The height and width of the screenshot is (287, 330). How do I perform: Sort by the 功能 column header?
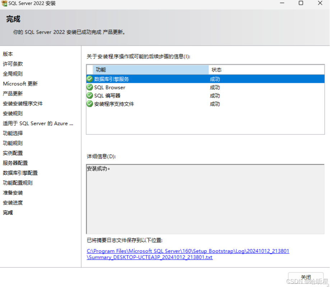150,70
